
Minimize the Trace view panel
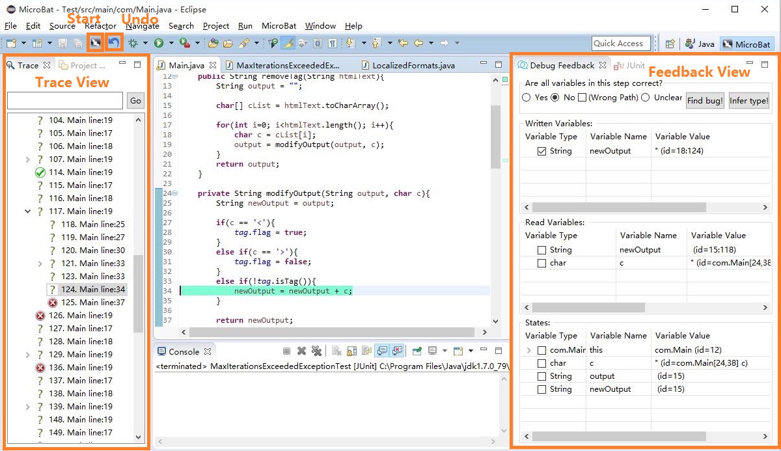(121, 64)
